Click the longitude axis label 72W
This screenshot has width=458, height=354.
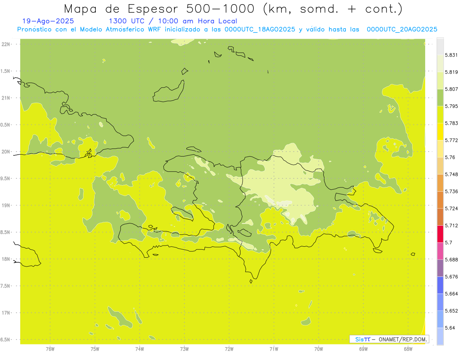coord(229,349)
